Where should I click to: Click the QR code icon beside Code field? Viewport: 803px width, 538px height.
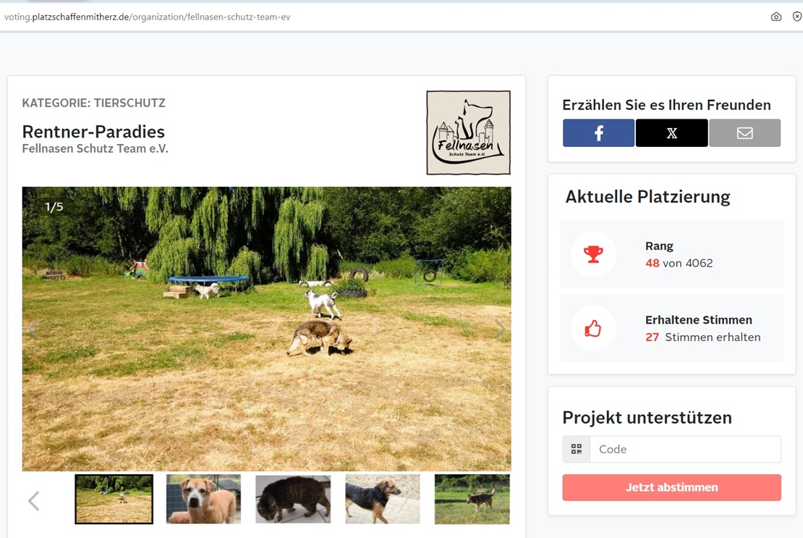point(576,450)
